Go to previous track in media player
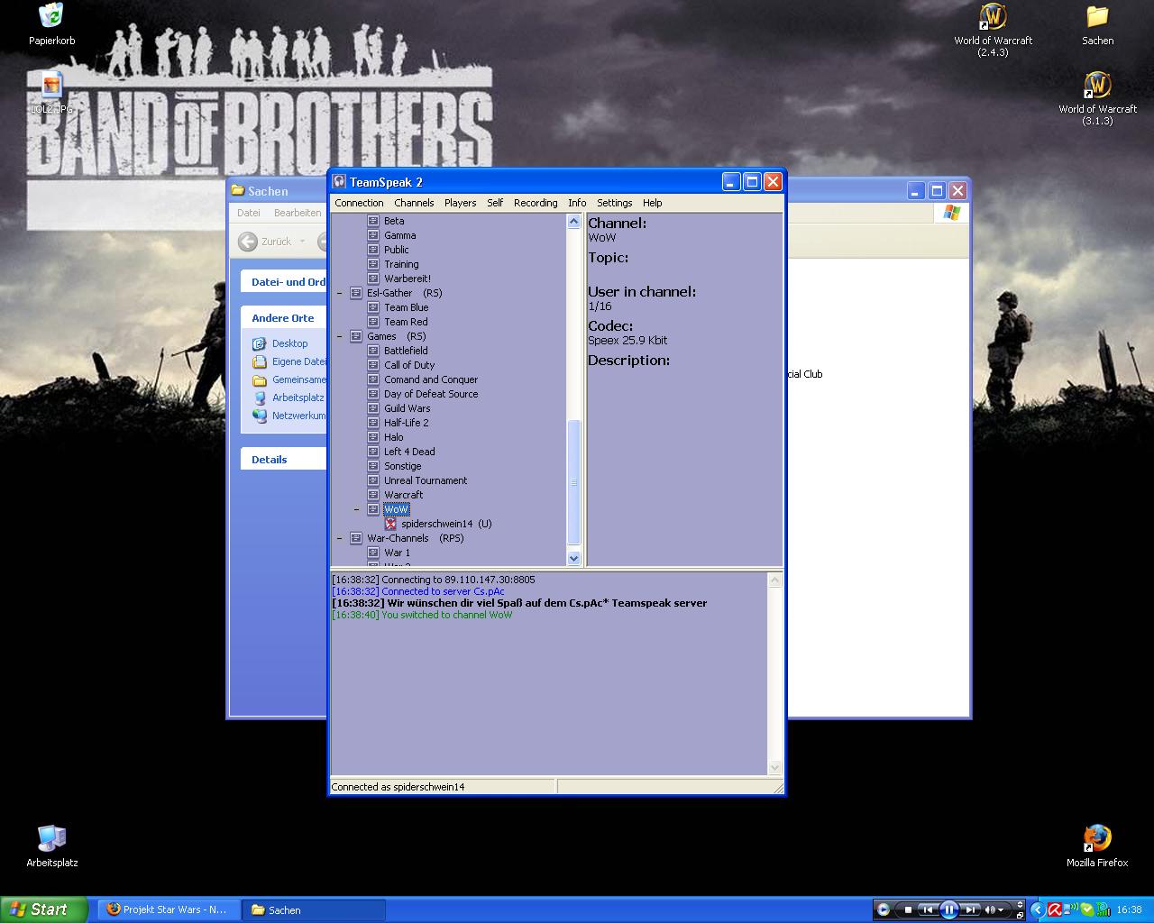Screen dimensions: 1154x923 click(927, 909)
